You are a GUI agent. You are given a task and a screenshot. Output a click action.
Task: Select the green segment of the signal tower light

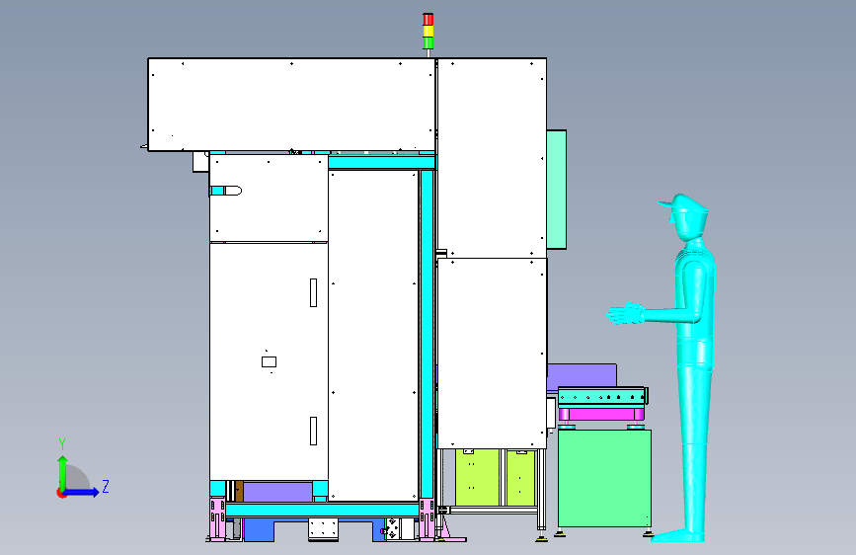click(428, 42)
